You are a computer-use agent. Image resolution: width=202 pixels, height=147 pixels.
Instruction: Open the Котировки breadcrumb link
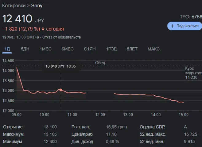pos(14,6)
